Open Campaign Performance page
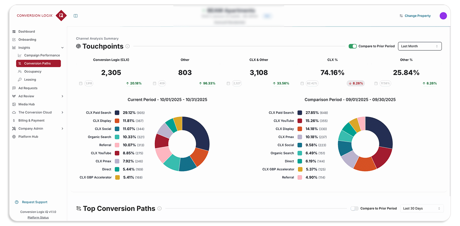This screenshot has height=226, width=460. click(42, 55)
